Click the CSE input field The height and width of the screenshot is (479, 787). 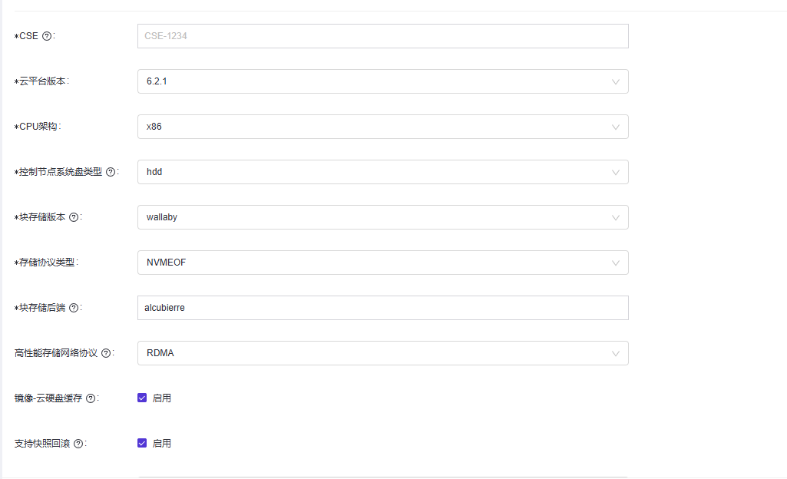pos(382,36)
